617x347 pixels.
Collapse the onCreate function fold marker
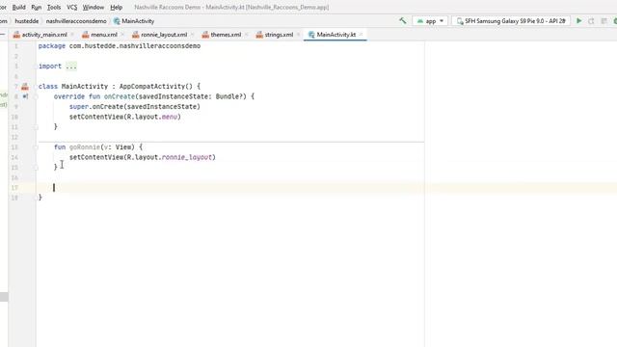[36, 96]
